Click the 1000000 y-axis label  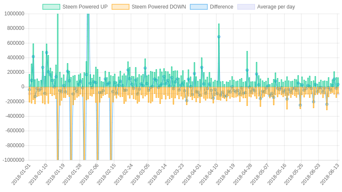(14, 14)
